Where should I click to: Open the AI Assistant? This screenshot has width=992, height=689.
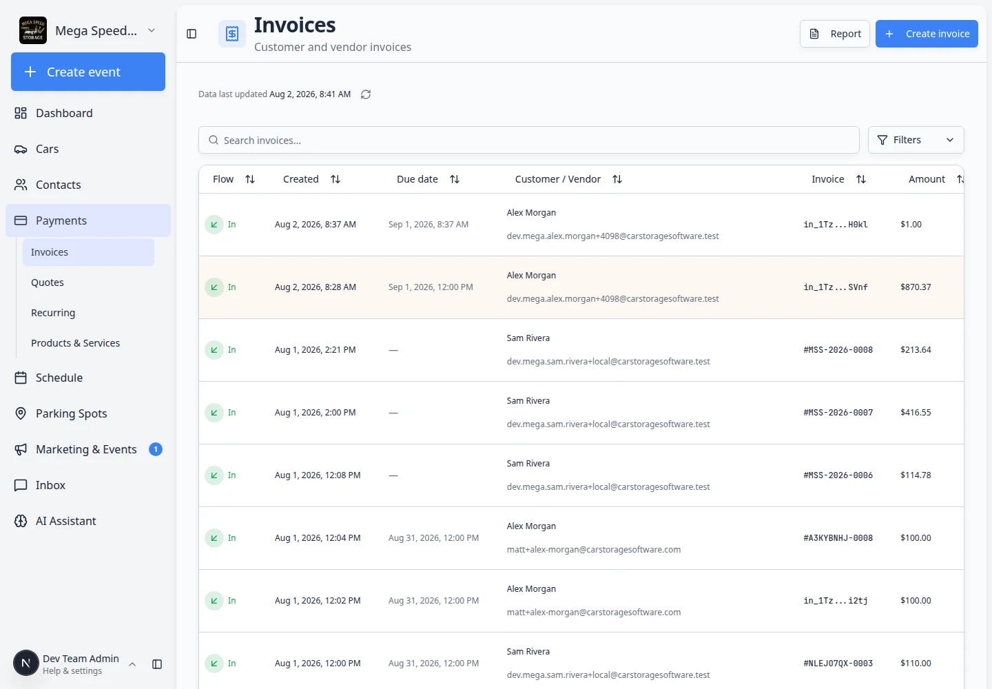pos(88,521)
